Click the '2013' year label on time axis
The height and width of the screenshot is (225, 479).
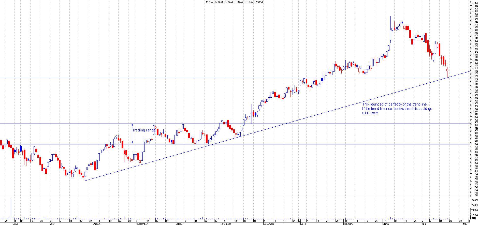click(x=303, y=224)
